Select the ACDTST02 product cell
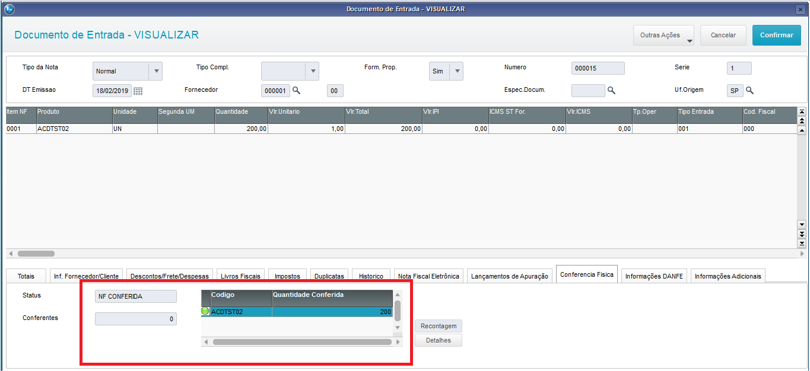810x371 pixels. tap(74, 129)
